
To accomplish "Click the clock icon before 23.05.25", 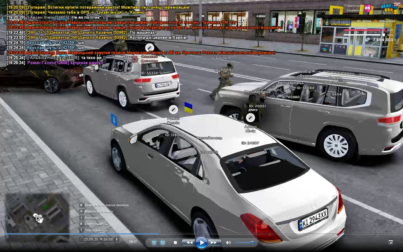I will click(82, 239).
